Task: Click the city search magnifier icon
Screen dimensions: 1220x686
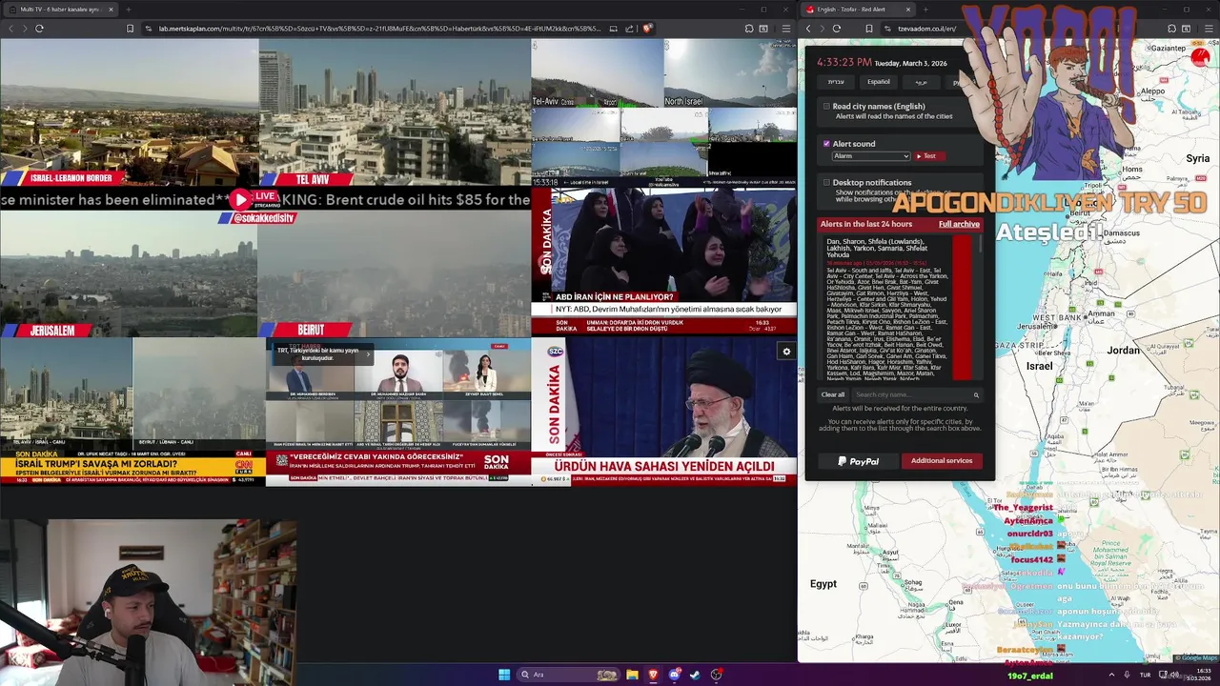Action: (976, 394)
